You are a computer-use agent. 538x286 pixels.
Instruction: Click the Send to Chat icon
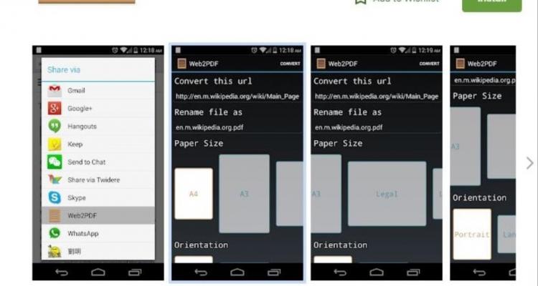pyautogui.click(x=55, y=162)
